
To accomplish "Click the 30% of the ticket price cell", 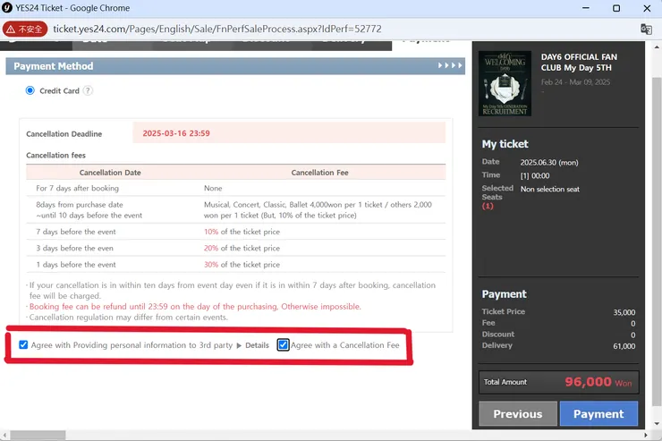I will pyautogui.click(x=242, y=265).
